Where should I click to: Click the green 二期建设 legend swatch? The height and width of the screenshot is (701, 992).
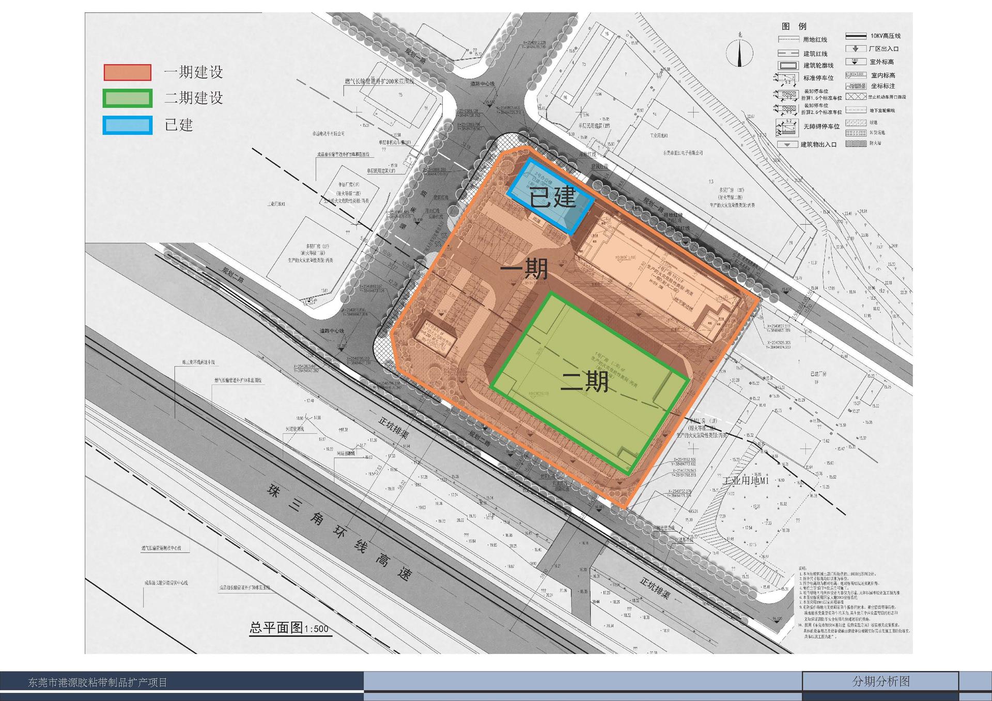tap(127, 98)
